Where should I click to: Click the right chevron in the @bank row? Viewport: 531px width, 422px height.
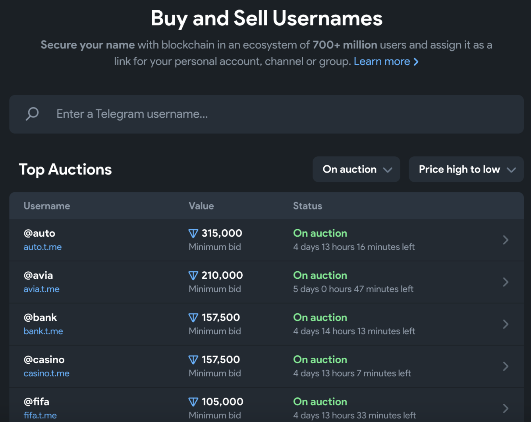point(505,324)
